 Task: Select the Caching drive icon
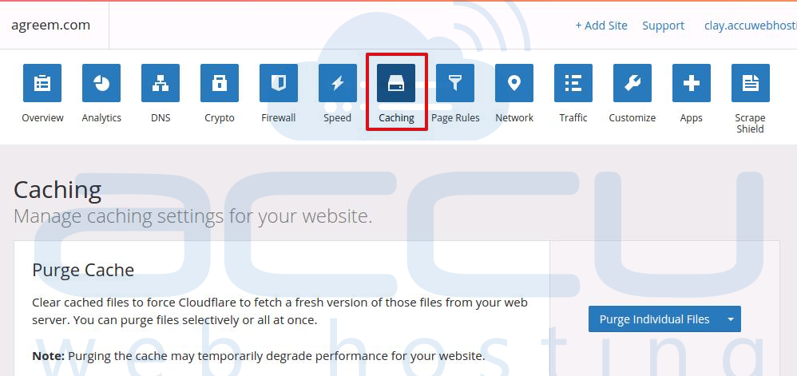(x=396, y=83)
